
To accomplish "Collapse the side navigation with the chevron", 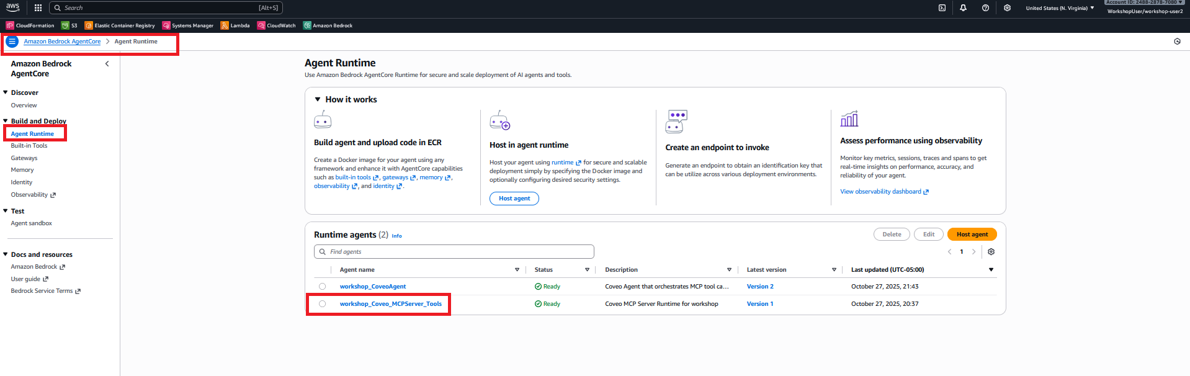I will click(107, 64).
